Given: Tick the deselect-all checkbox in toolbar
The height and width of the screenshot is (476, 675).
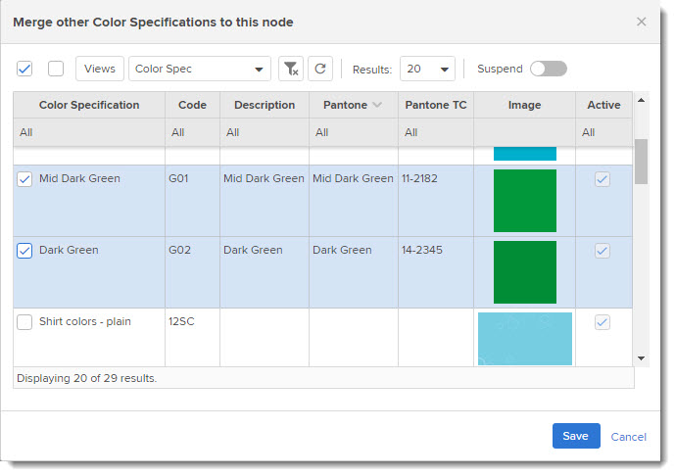Looking at the screenshot, I should tap(56, 69).
